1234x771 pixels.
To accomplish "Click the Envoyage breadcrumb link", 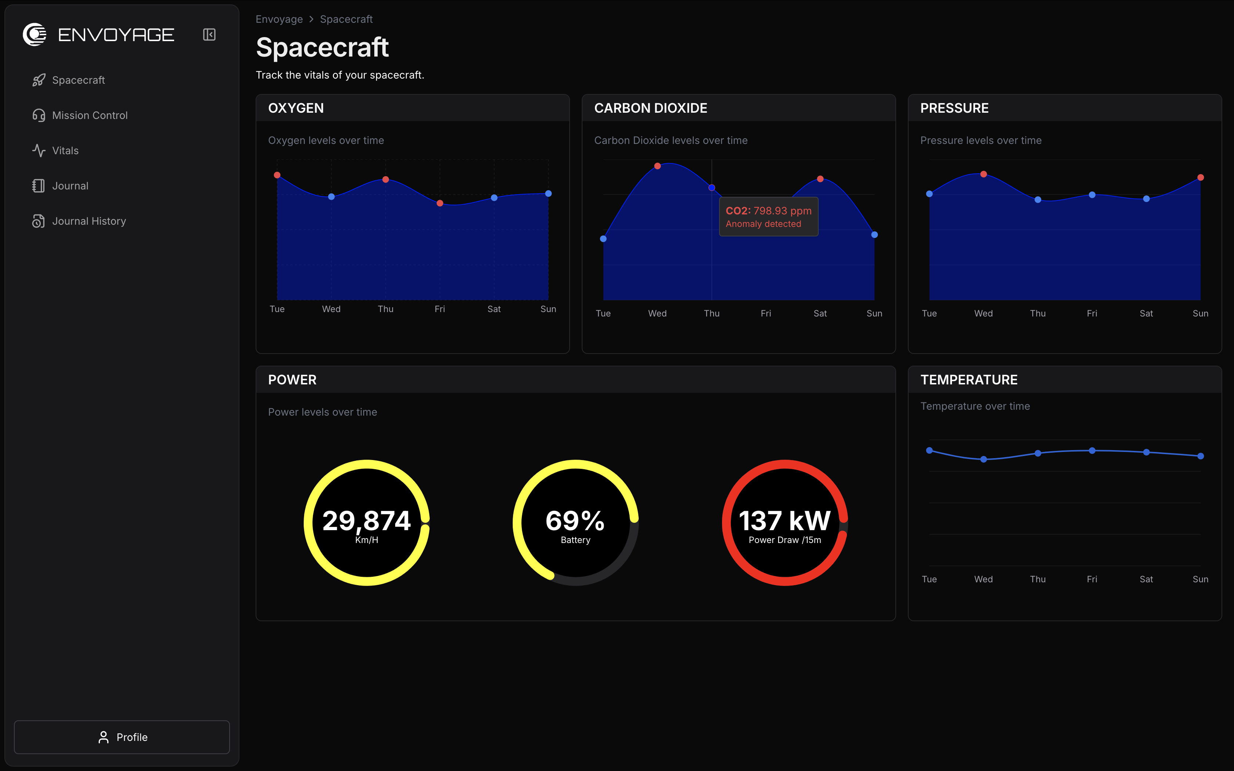I will click(x=279, y=19).
